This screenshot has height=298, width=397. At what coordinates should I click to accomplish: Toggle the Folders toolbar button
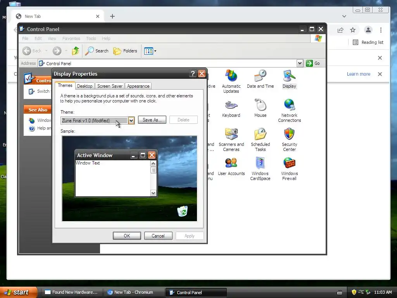pos(125,51)
